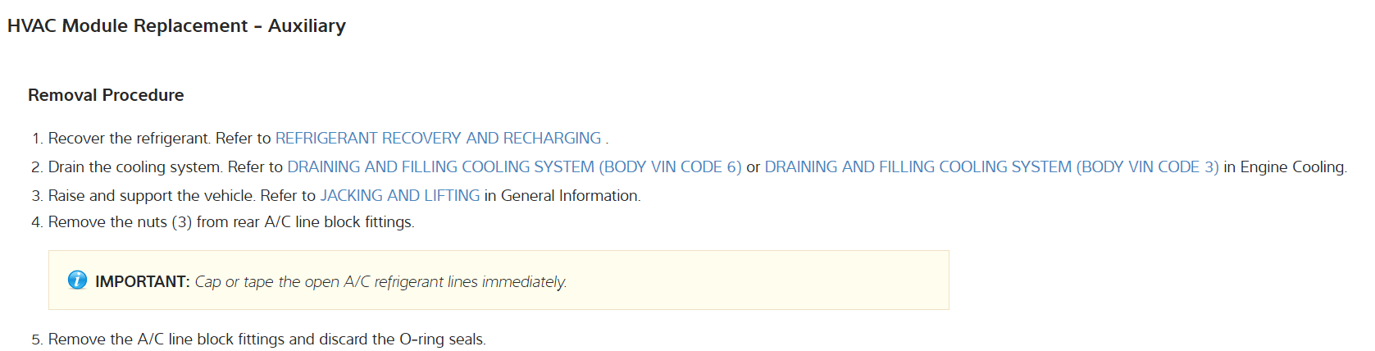Click the "Raise and support the vehicle" text
Image resolution: width=1375 pixels, height=351 pixels.
click(x=152, y=196)
